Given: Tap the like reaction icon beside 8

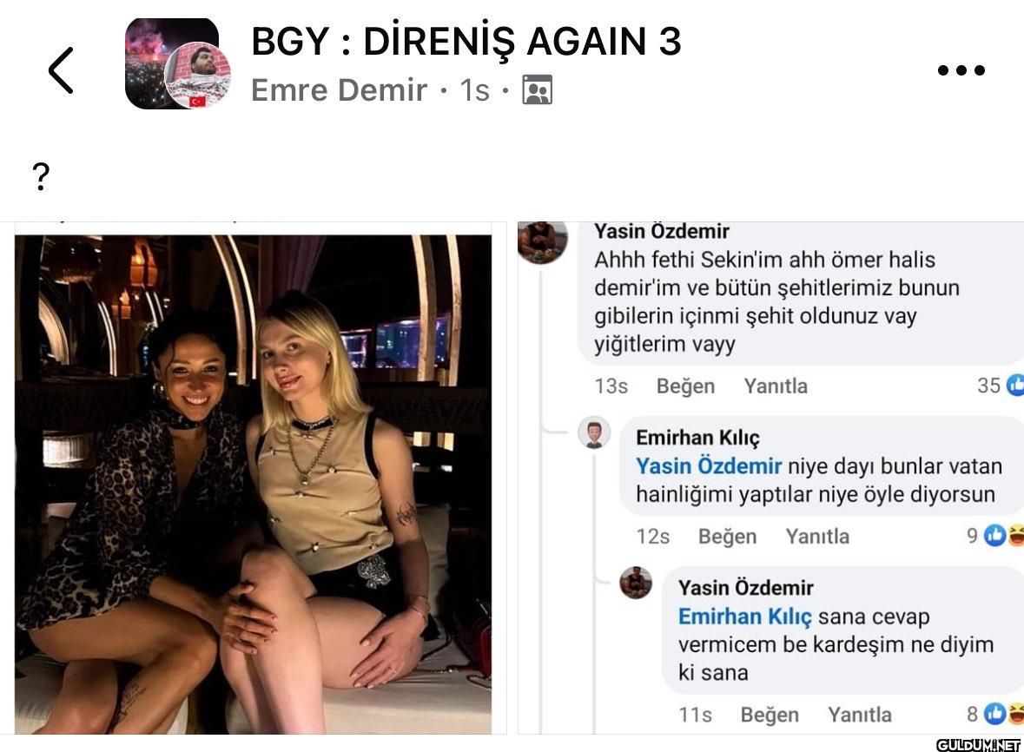Looking at the screenshot, I should tap(994, 714).
